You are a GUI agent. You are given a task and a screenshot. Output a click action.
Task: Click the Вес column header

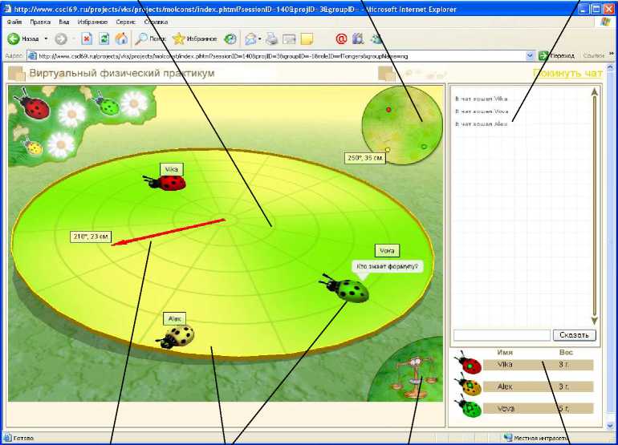[x=566, y=353]
